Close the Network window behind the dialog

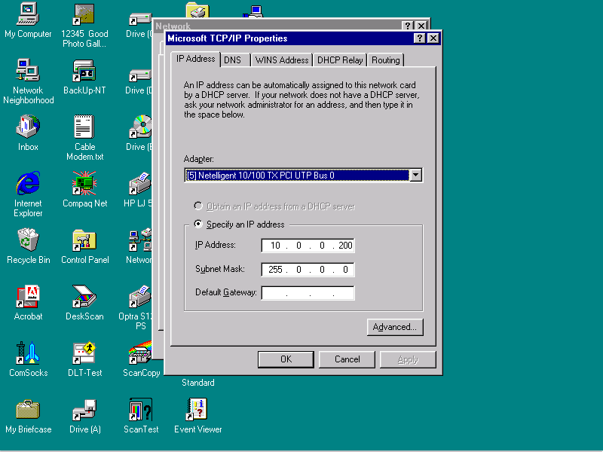coord(421,26)
